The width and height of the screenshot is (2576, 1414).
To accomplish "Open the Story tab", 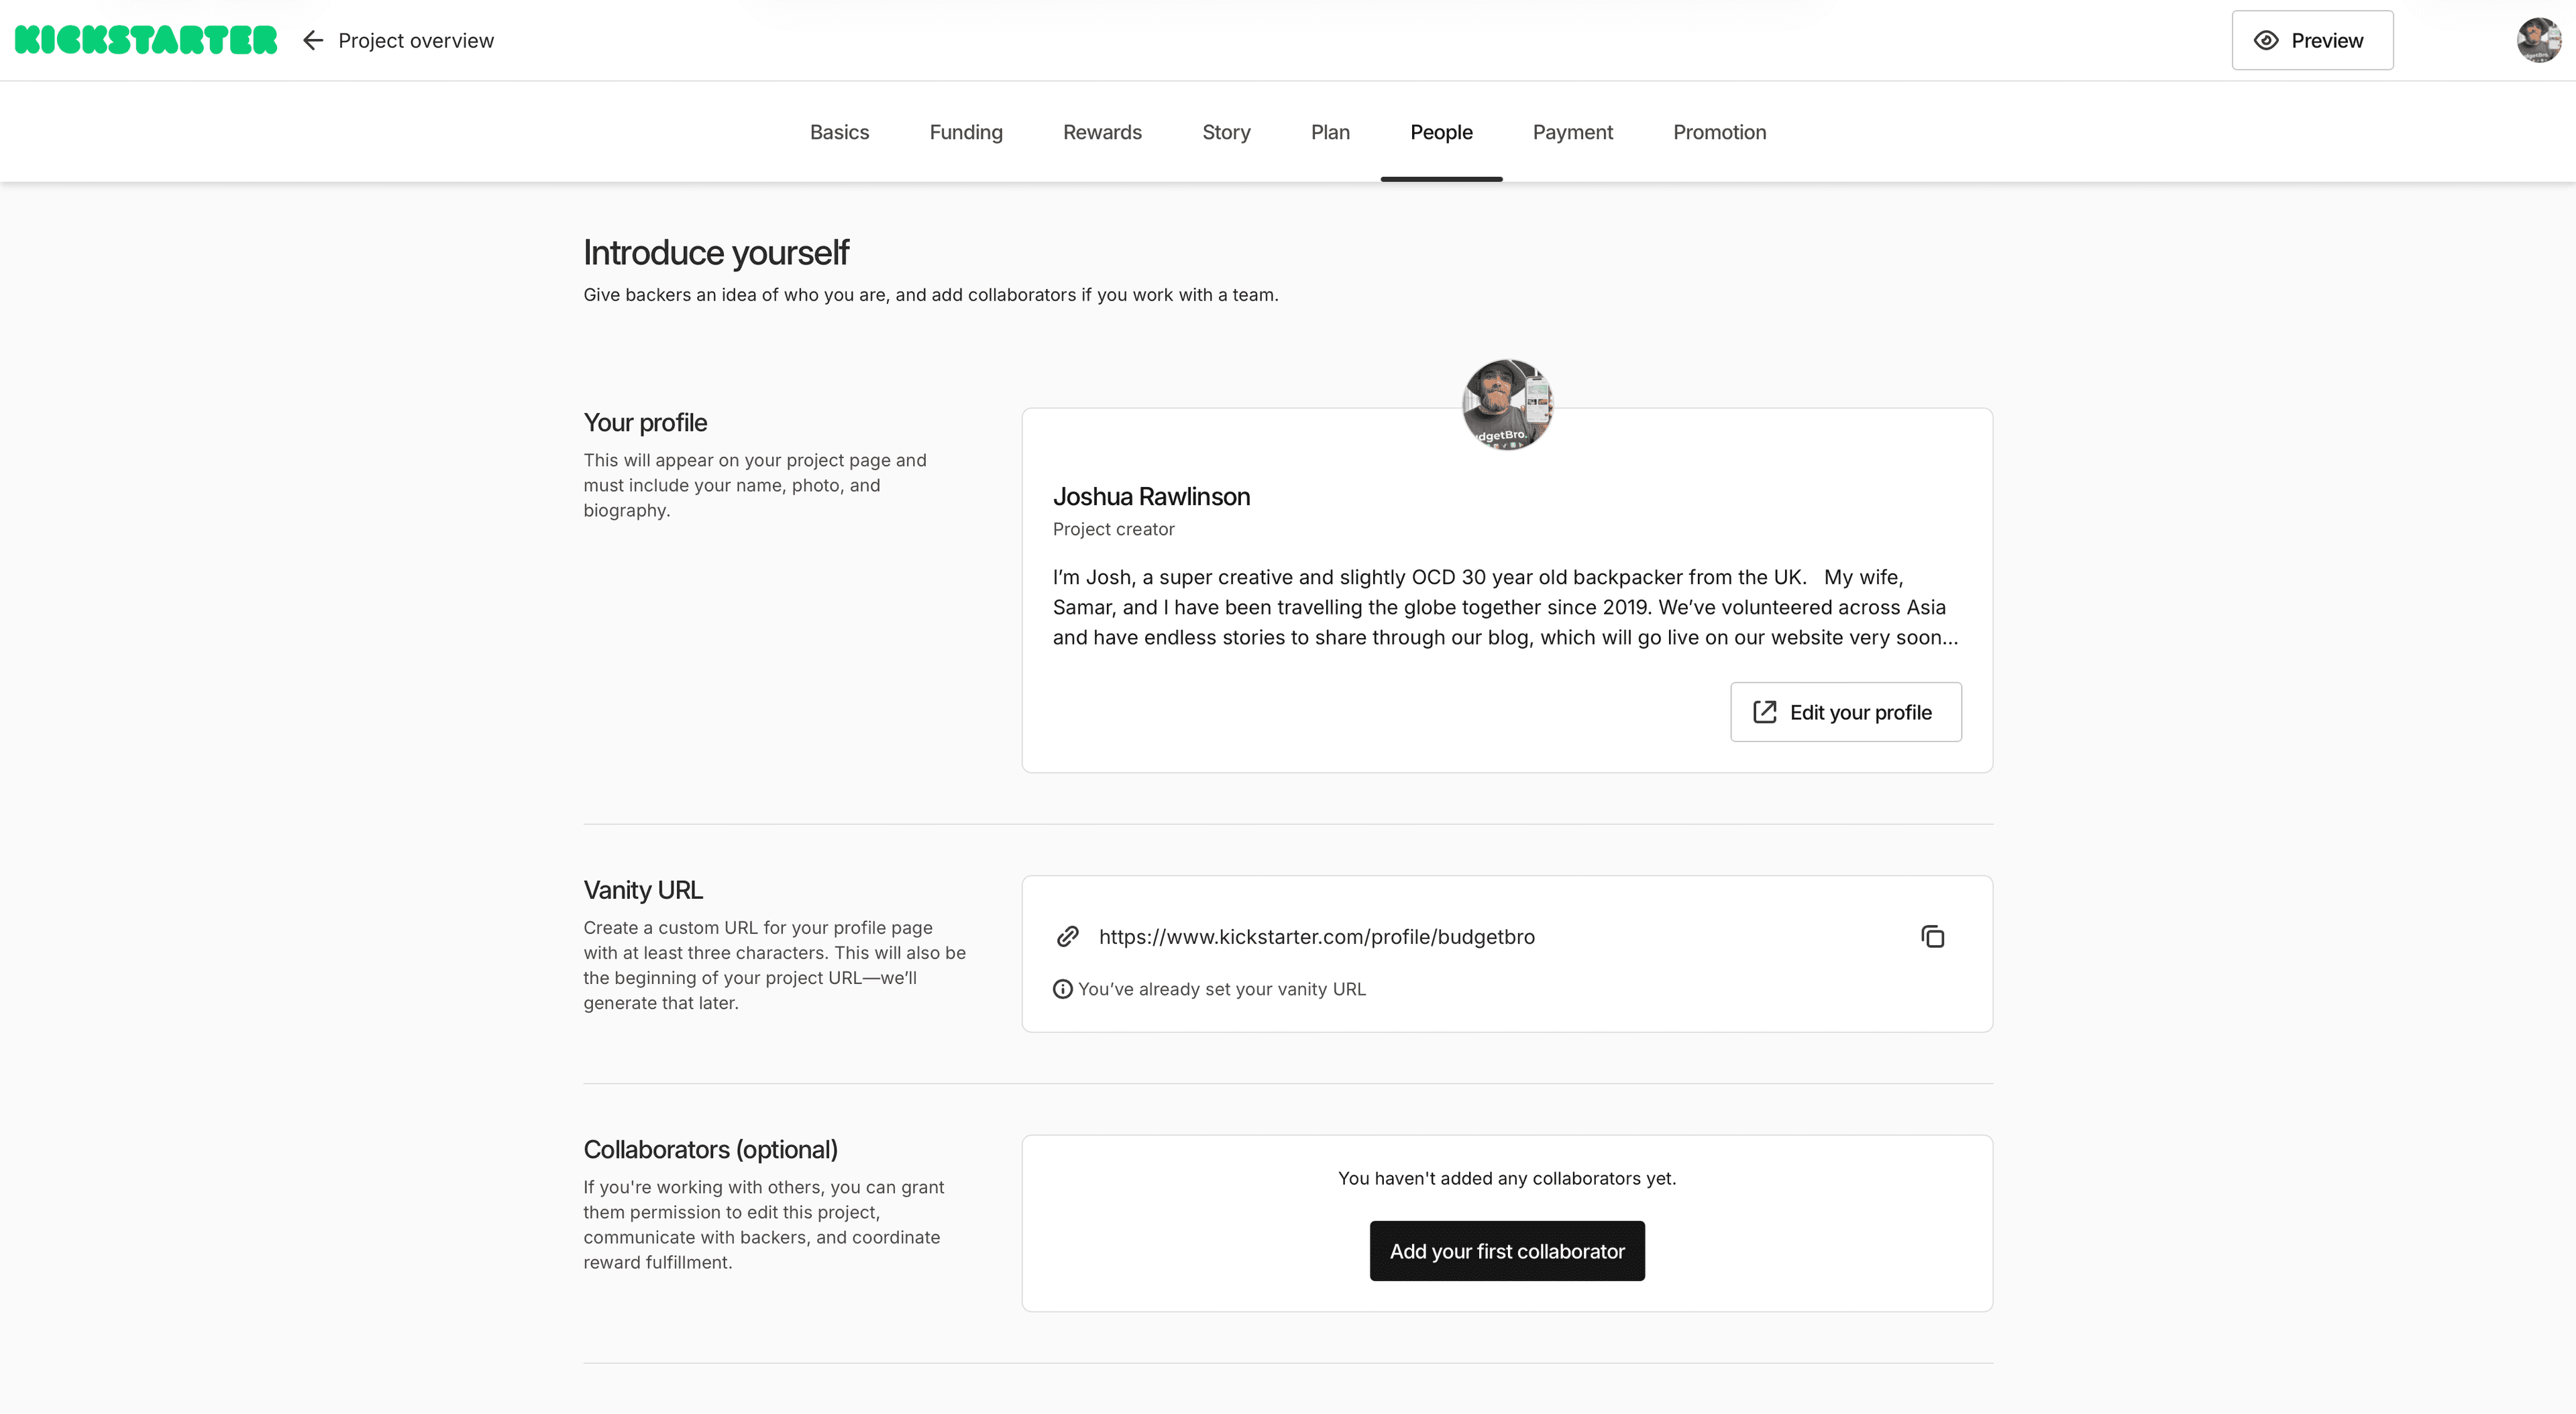I will coord(1225,132).
